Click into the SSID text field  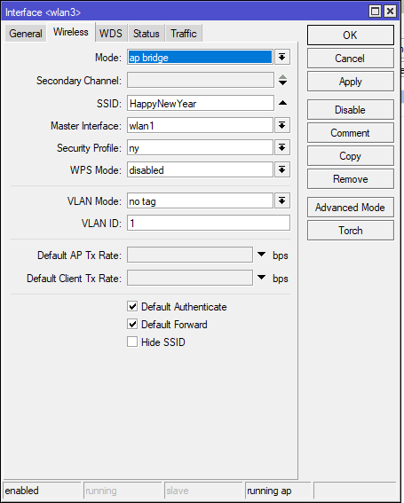click(201, 103)
